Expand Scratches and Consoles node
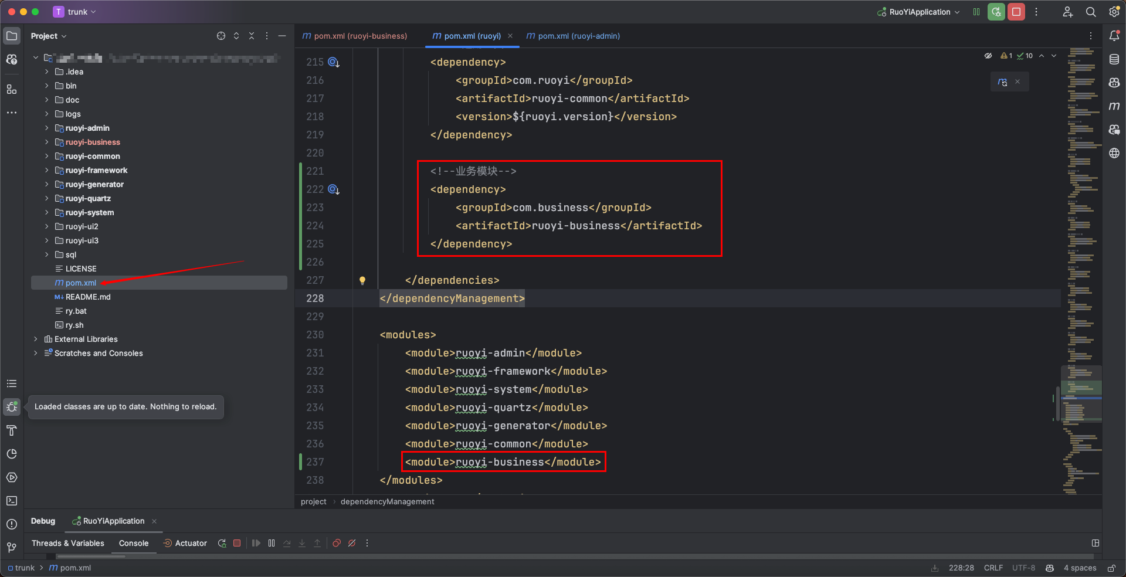Viewport: 1126px width, 577px height. [x=36, y=353]
